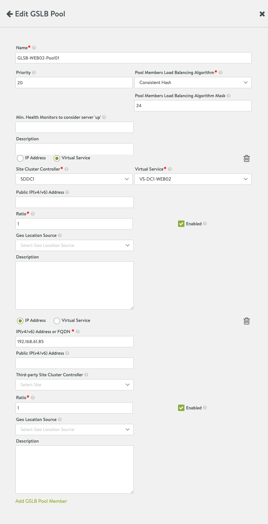Screen dimensions: 268x524
Task: Click first member's Ratio field
Action: pyautogui.click(x=74, y=224)
